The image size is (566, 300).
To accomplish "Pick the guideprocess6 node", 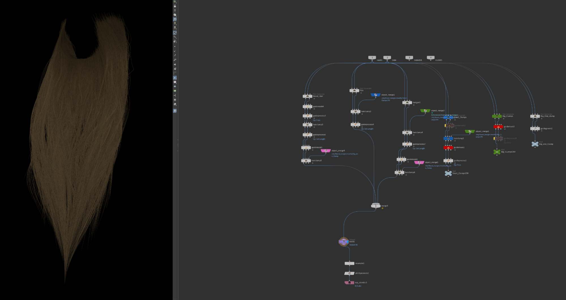I will pyautogui.click(x=307, y=135).
